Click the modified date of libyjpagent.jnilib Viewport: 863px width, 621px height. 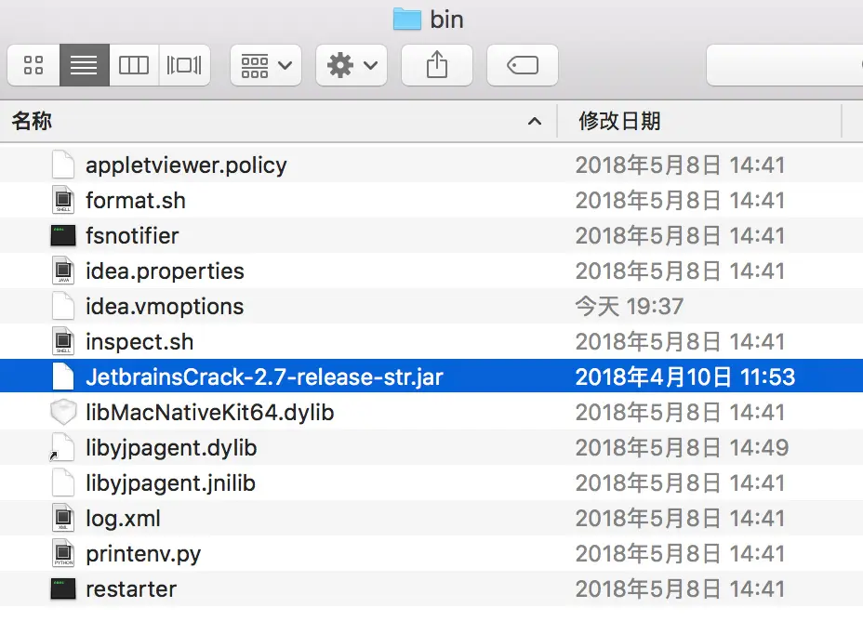point(680,482)
